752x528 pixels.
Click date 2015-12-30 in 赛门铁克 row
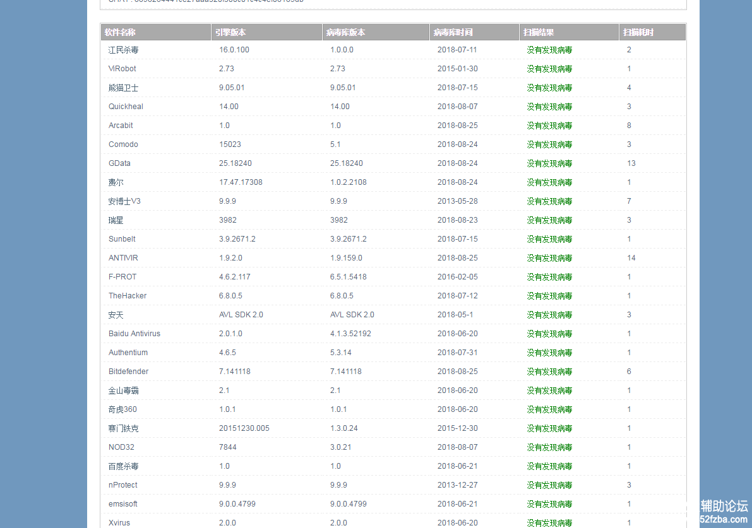pyautogui.click(x=458, y=428)
